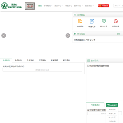Expand the 资讯中心 navigation menu

click(59, 6)
